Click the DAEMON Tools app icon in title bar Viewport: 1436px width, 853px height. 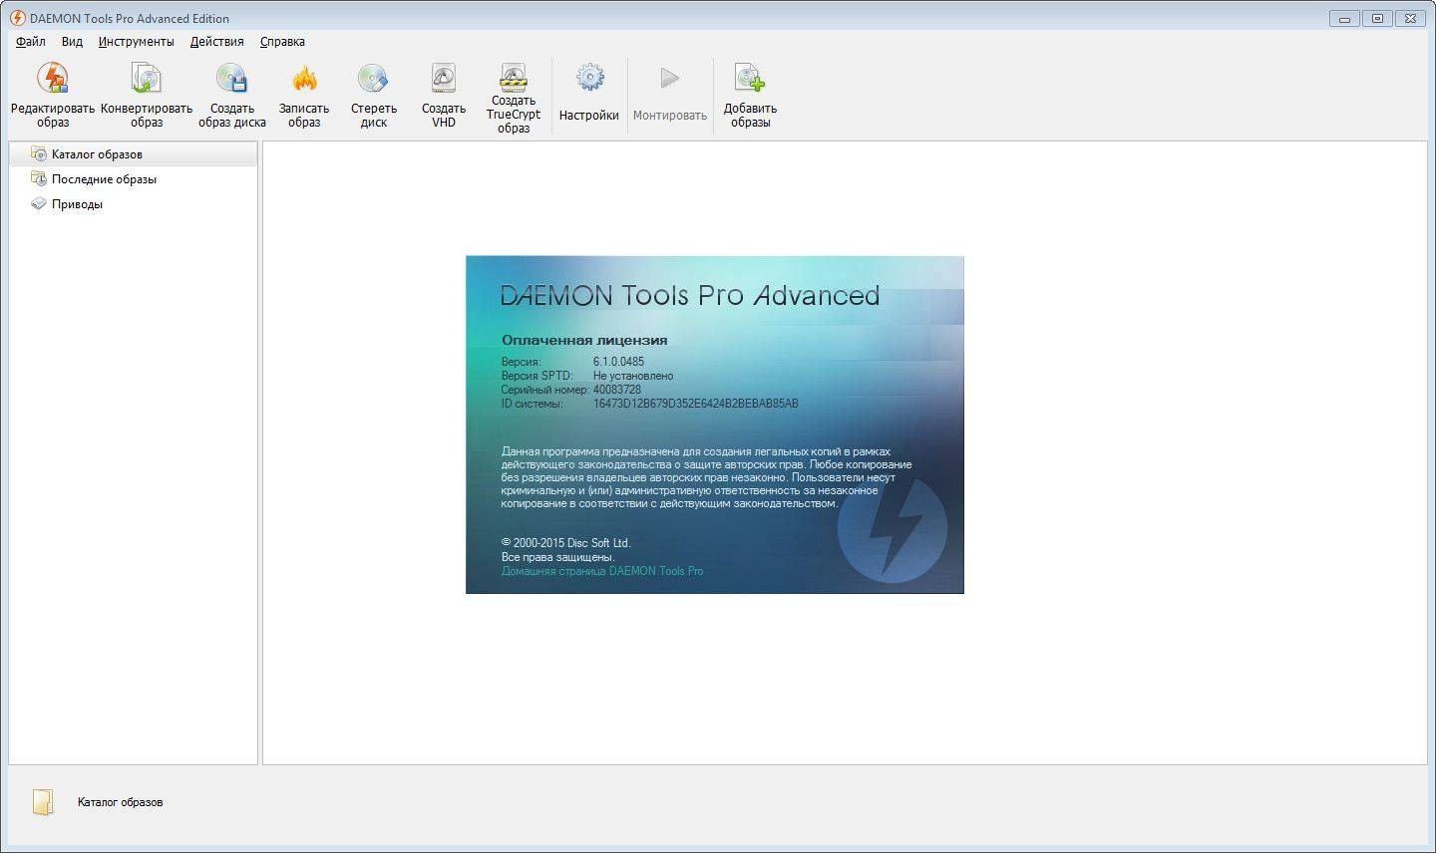pos(18,18)
